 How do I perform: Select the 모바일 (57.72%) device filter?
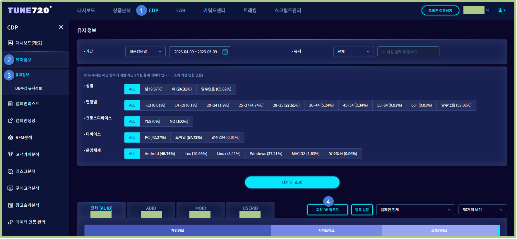tap(188, 137)
